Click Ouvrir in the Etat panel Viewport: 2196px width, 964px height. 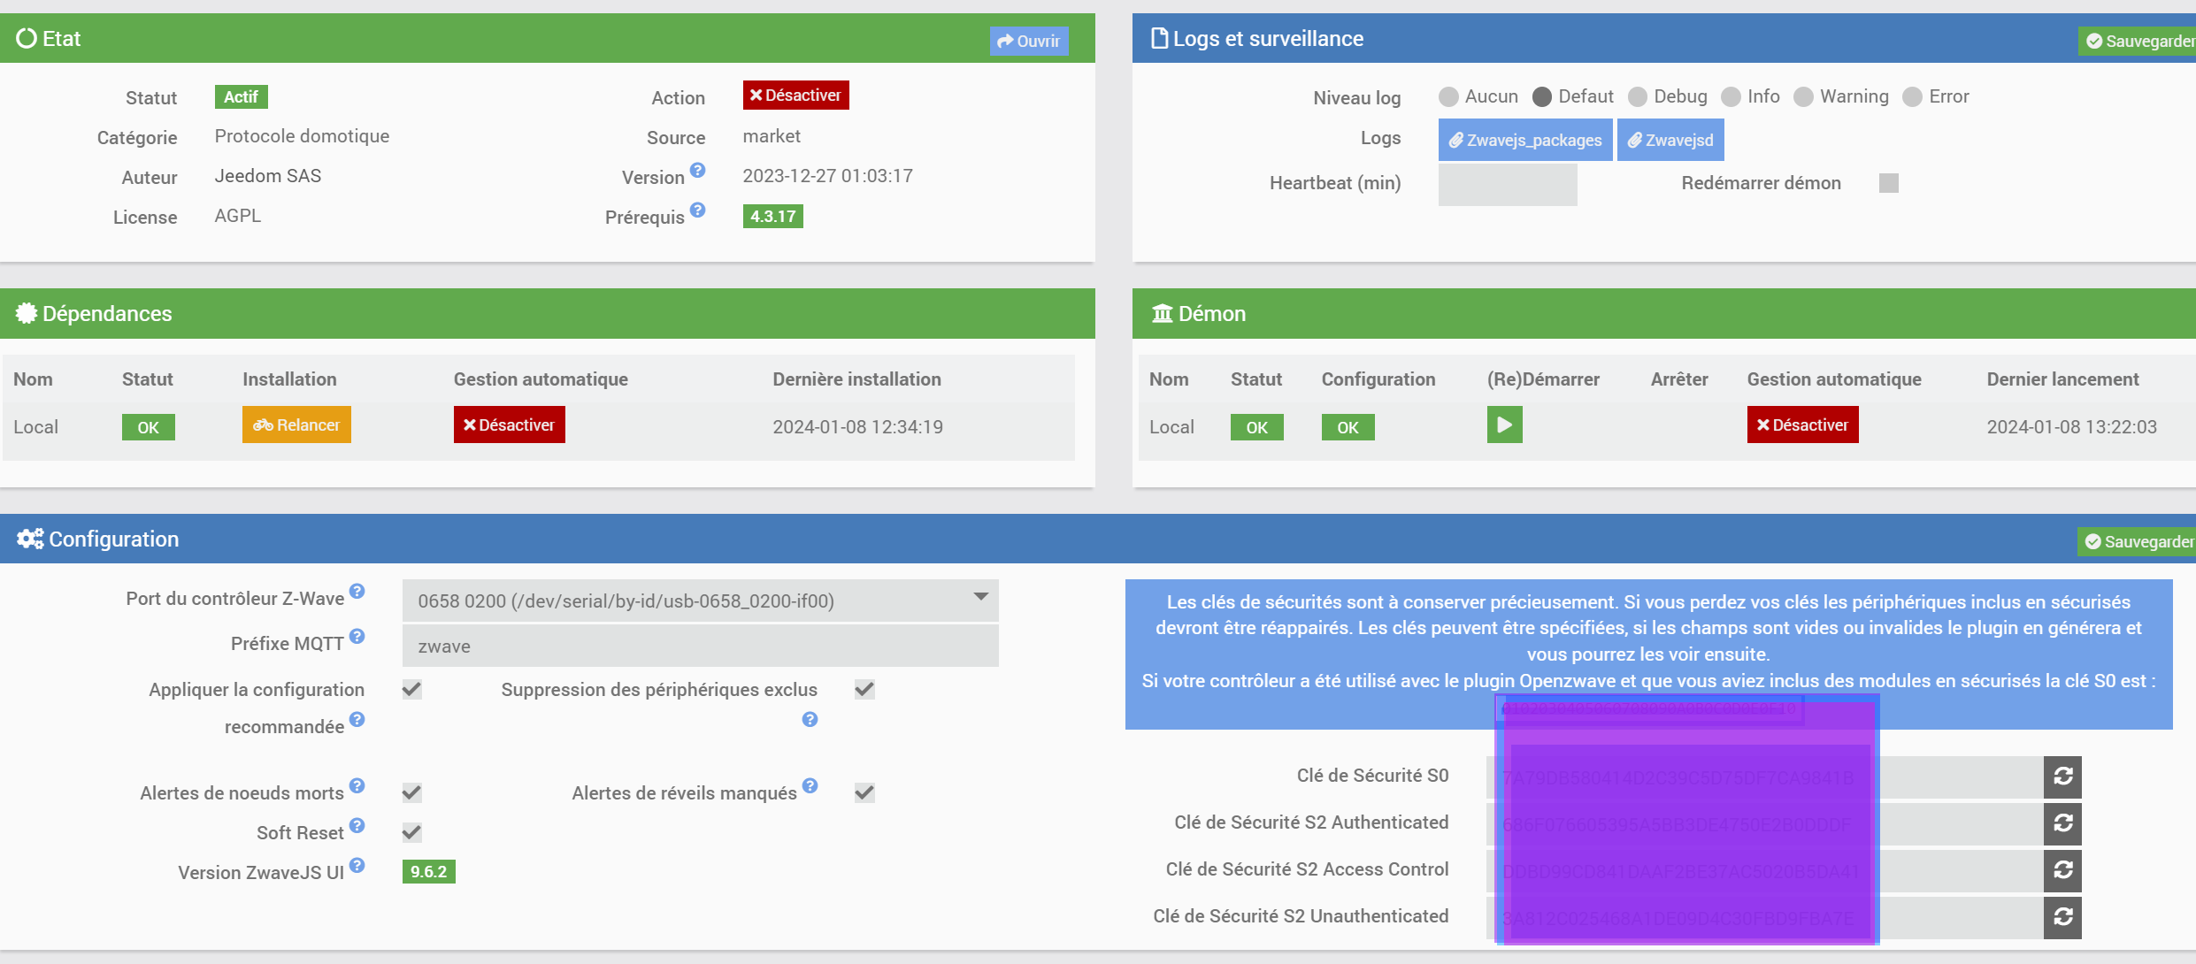(x=1028, y=42)
